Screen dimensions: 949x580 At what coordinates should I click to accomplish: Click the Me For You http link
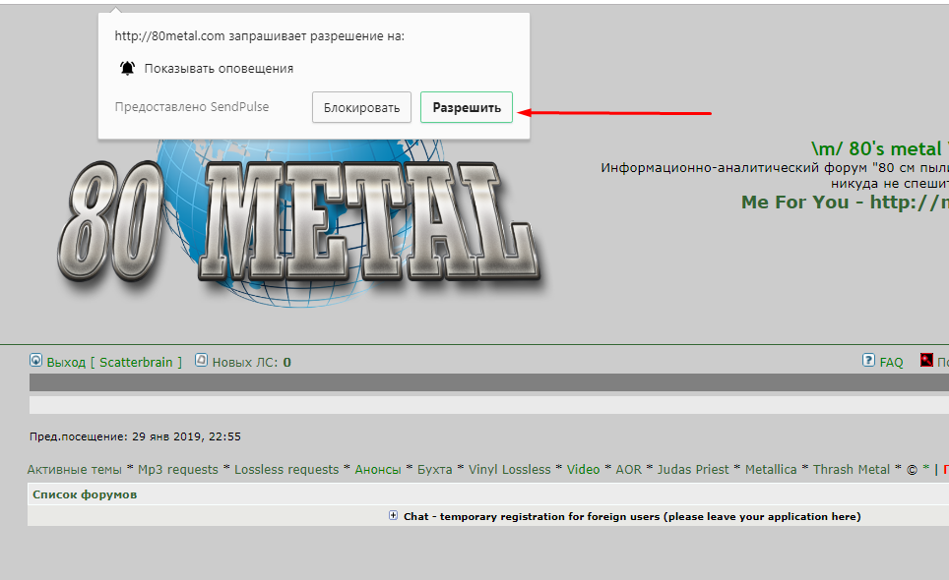click(845, 202)
